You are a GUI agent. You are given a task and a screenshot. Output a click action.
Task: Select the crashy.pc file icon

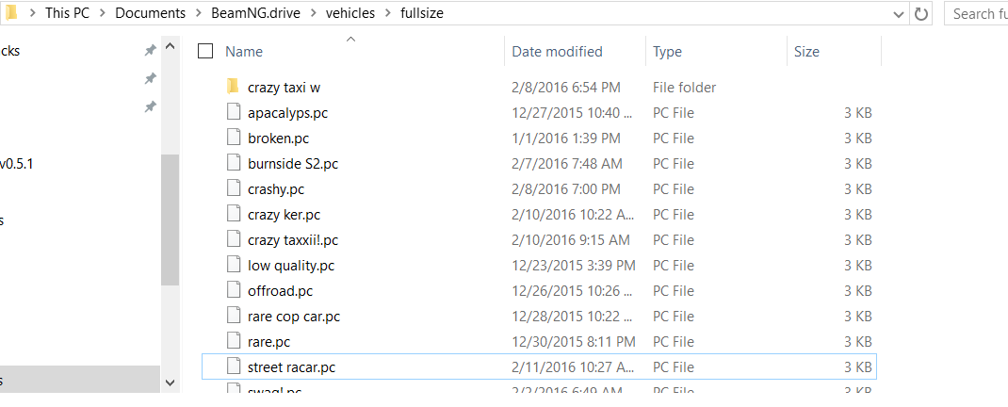[x=233, y=189]
